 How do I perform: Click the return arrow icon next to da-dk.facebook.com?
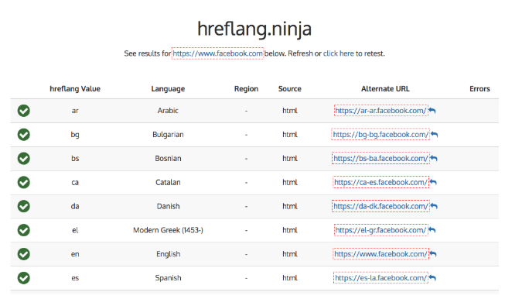tap(434, 206)
